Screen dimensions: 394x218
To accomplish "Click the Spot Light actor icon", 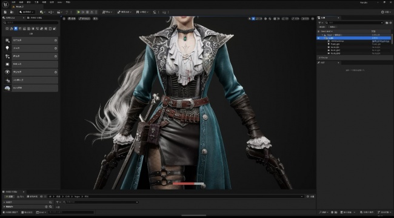I will point(7,56).
